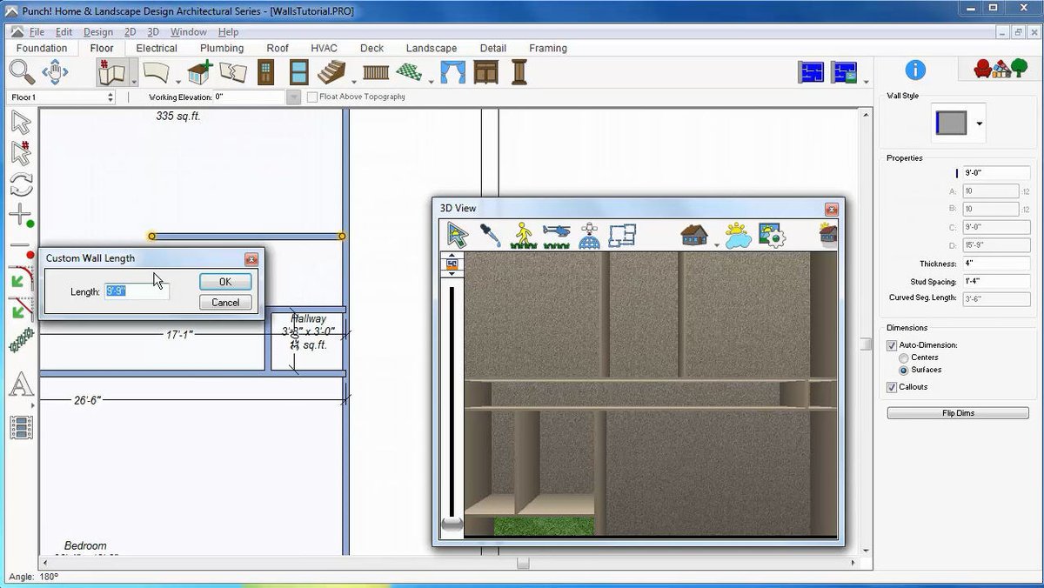
Task: Open the 3D render settings gear icon
Action: click(x=772, y=235)
